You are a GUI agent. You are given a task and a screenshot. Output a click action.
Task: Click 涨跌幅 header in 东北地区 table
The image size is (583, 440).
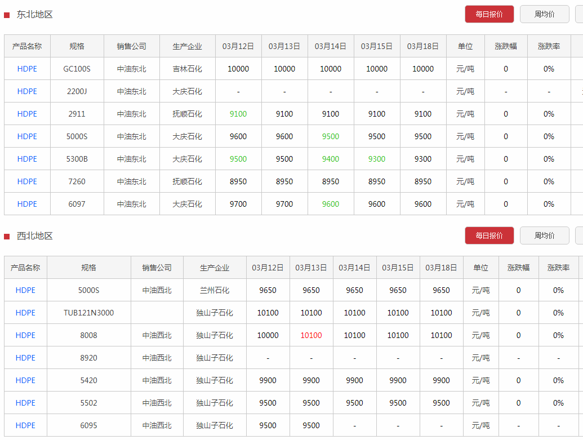506,46
